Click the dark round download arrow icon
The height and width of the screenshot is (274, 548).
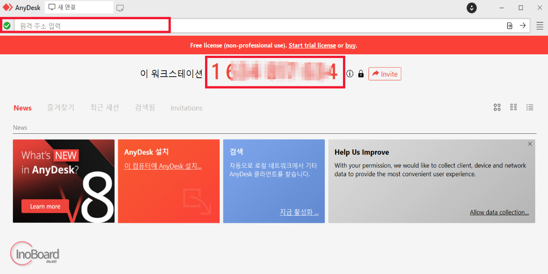[472, 8]
